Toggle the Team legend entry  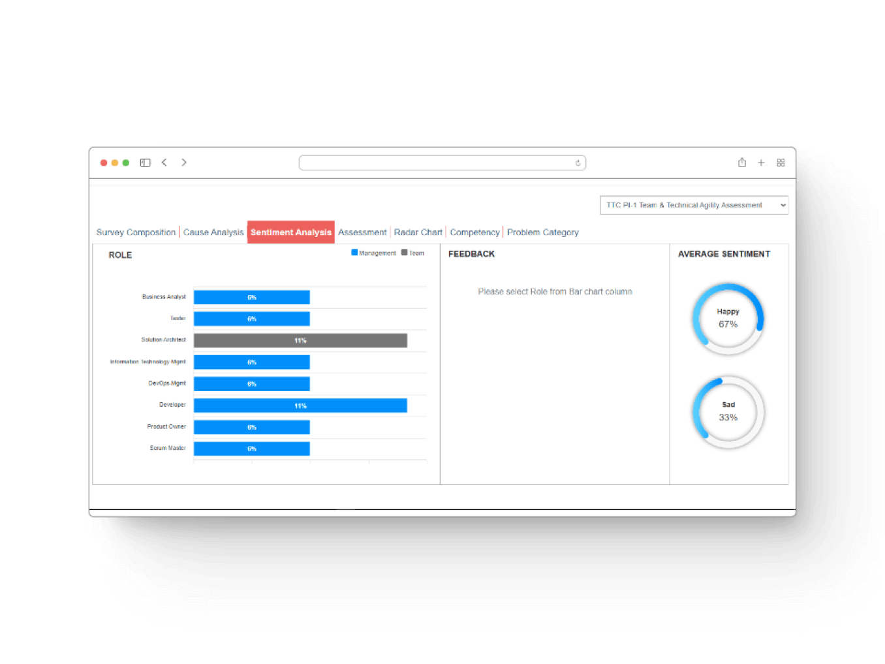pos(412,253)
